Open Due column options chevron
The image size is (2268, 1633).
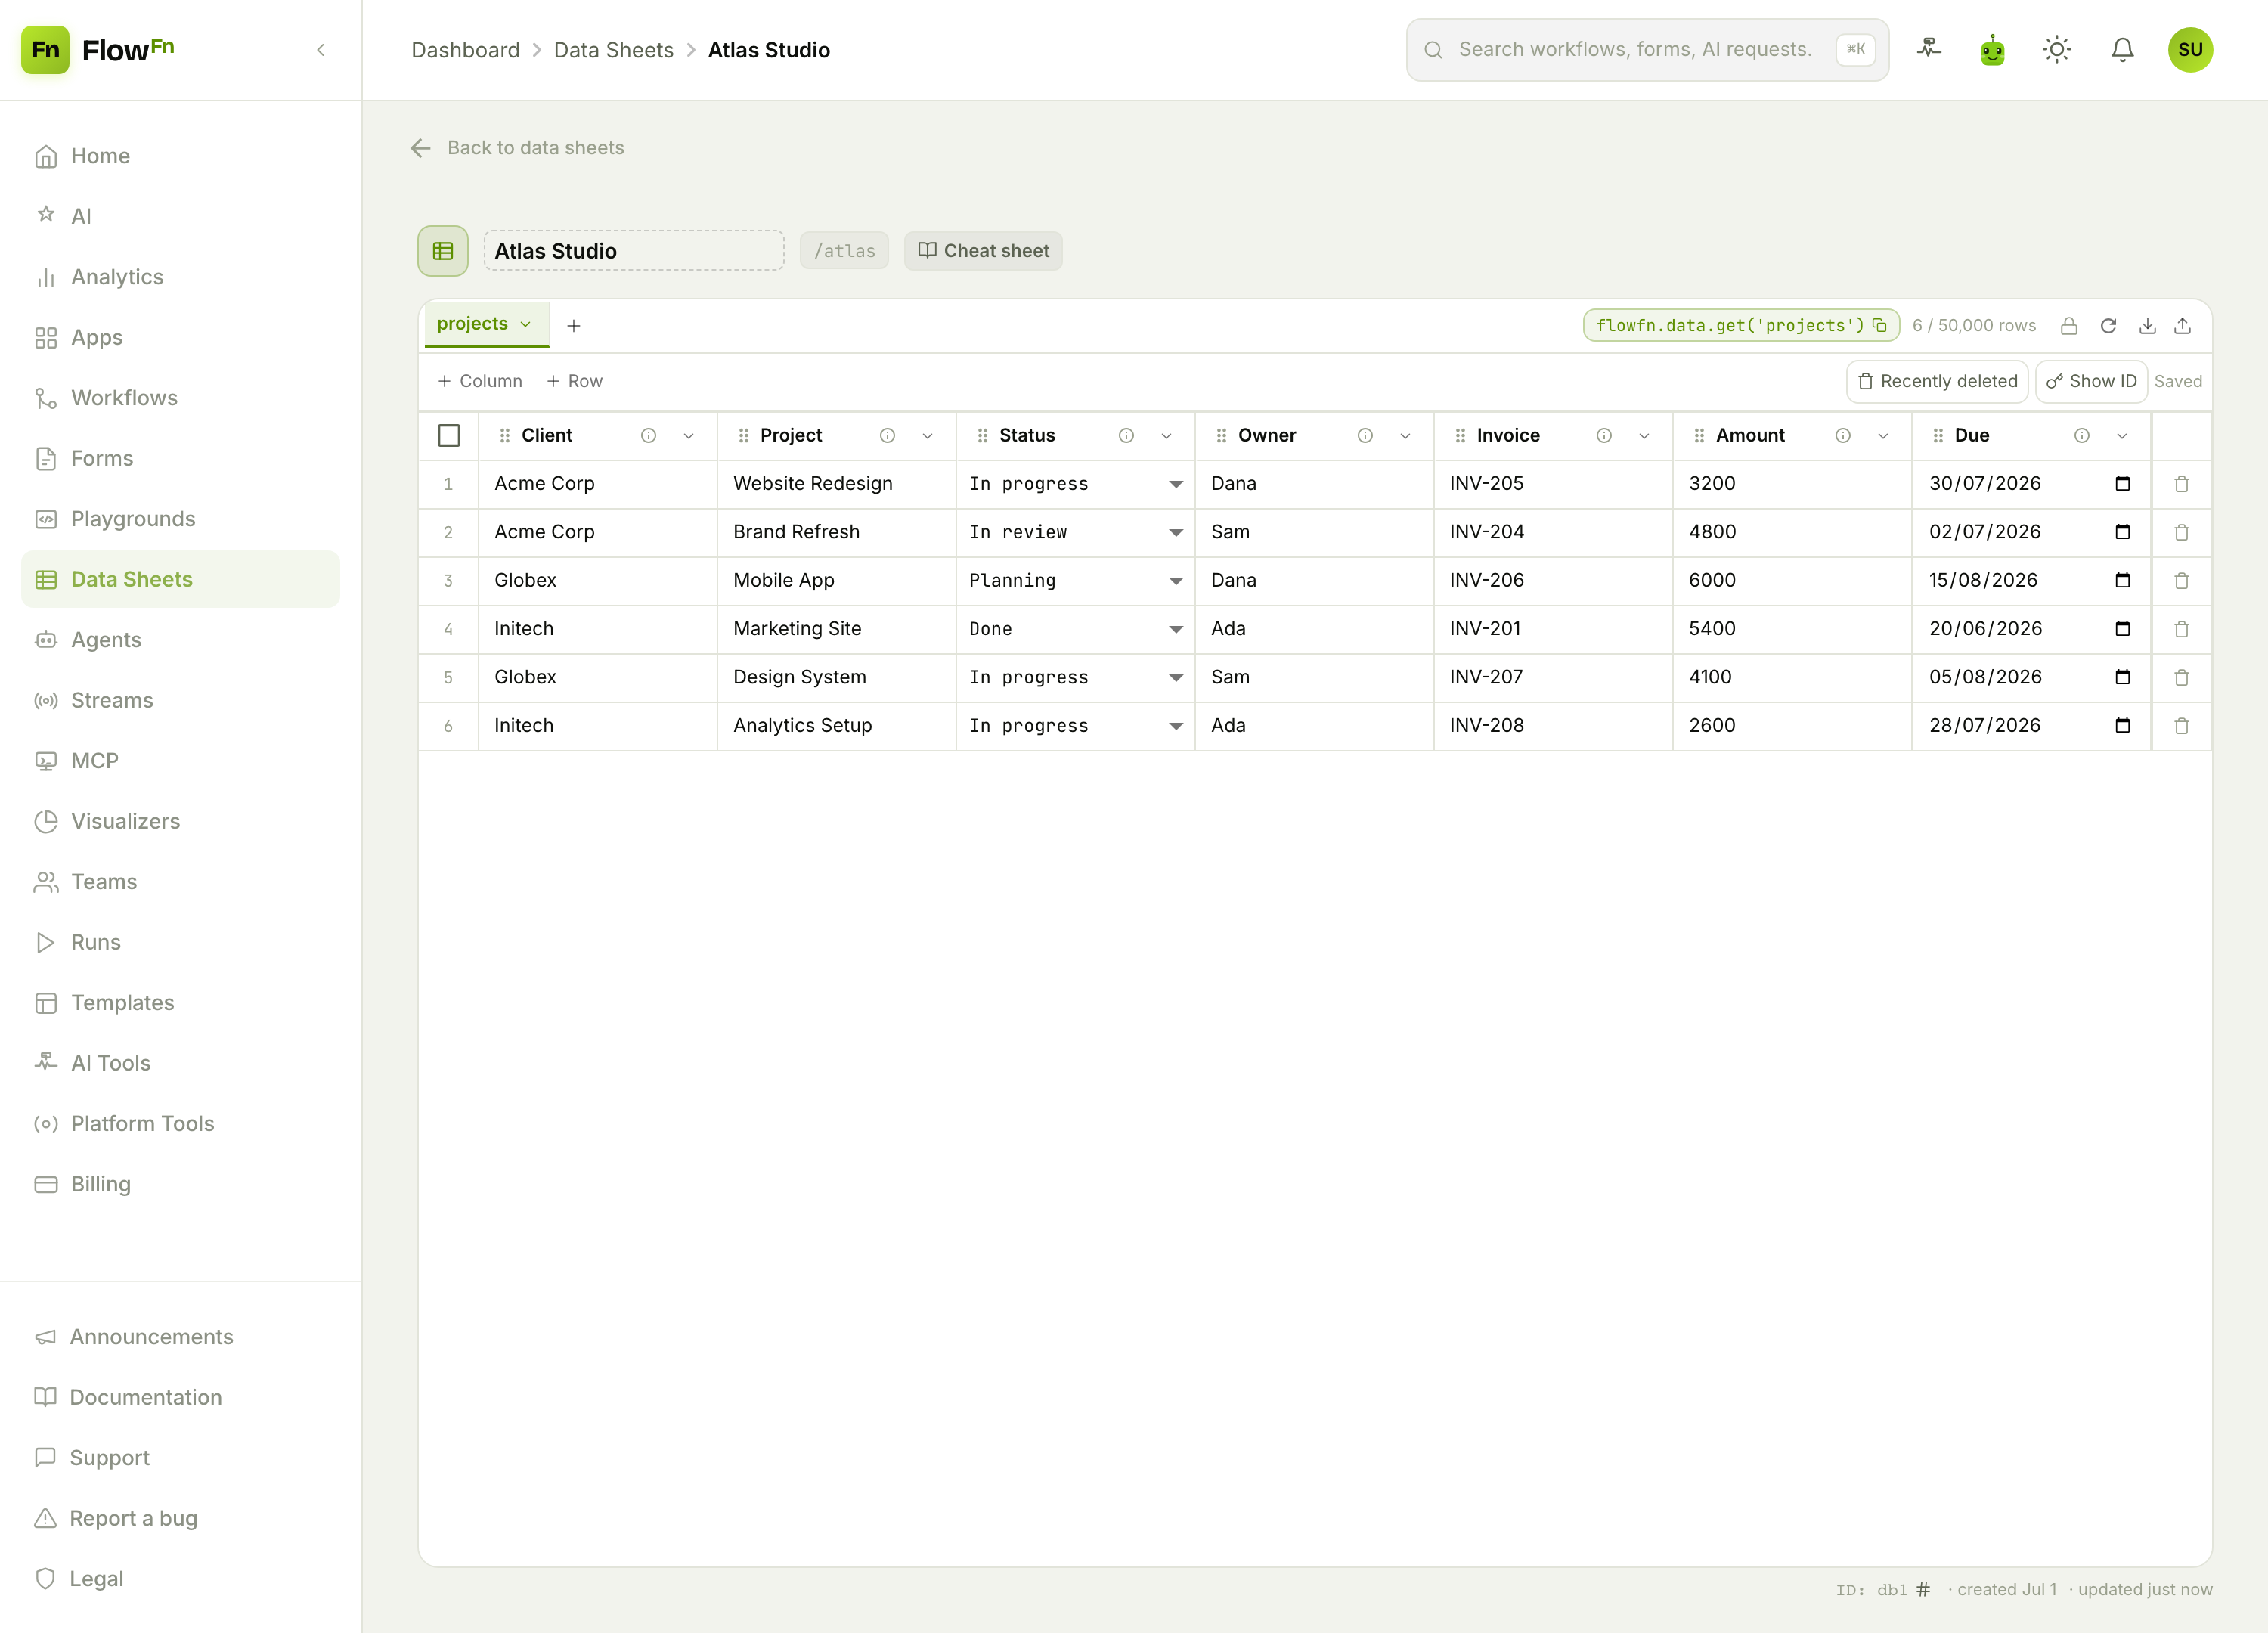[2122, 436]
